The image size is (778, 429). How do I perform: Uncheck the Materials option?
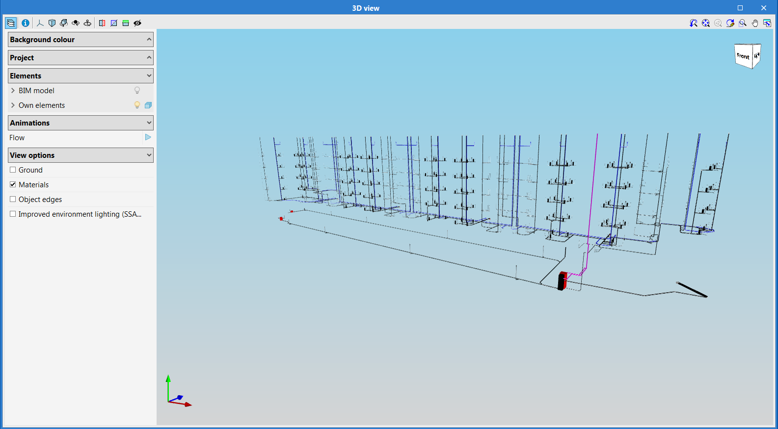tap(13, 185)
